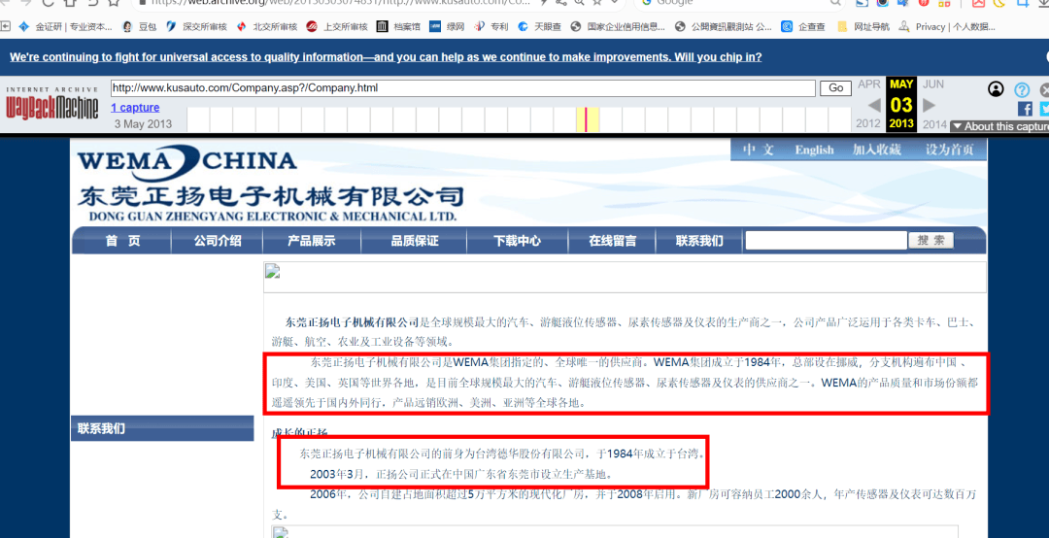Open Wayback user account icon
Image resolution: width=1049 pixels, height=538 pixels.
click(996, 89)
